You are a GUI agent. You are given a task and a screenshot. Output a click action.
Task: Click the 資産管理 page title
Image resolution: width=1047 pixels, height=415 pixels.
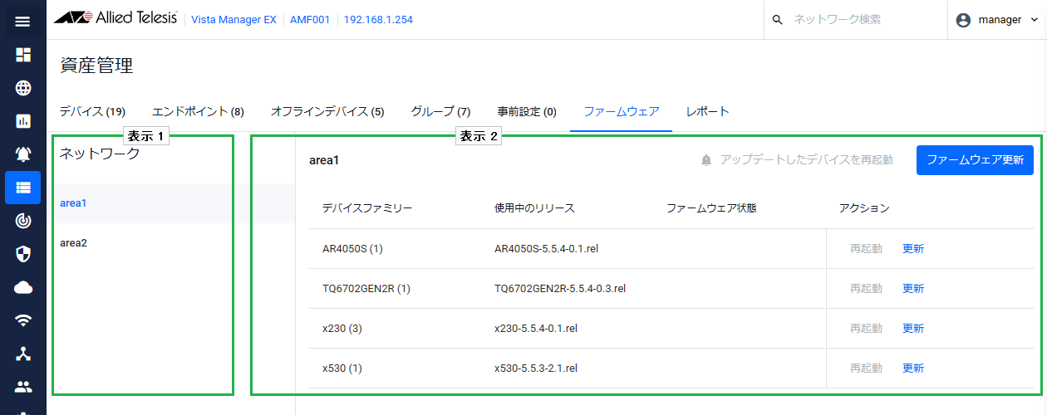click(96, 66)
